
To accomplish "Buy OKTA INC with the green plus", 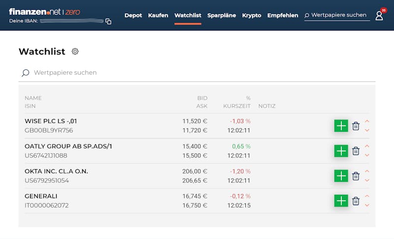I will 341,176.
